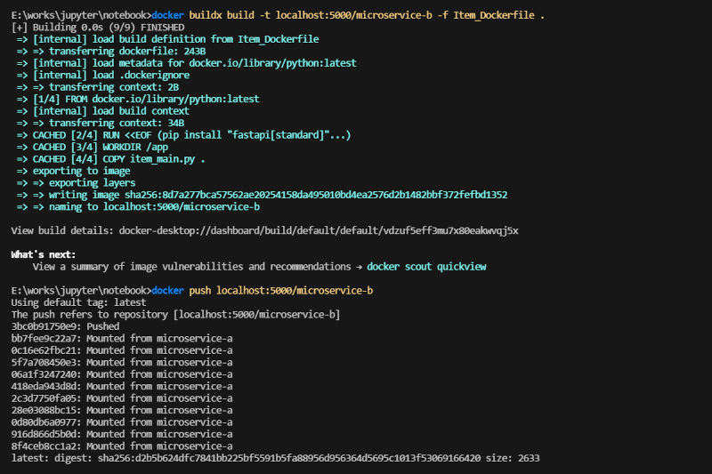Click the docker buildx build command line
The height and width of the screenshot is (474, 712).
pos(278,15)
